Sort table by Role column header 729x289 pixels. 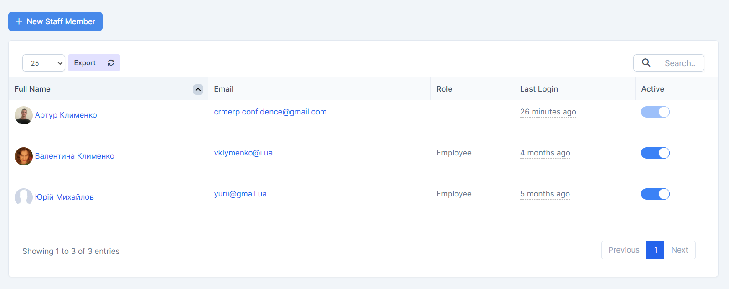(x=444, y=89)
